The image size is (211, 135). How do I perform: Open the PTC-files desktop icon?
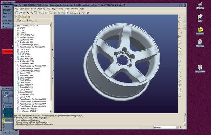(200, 43)
